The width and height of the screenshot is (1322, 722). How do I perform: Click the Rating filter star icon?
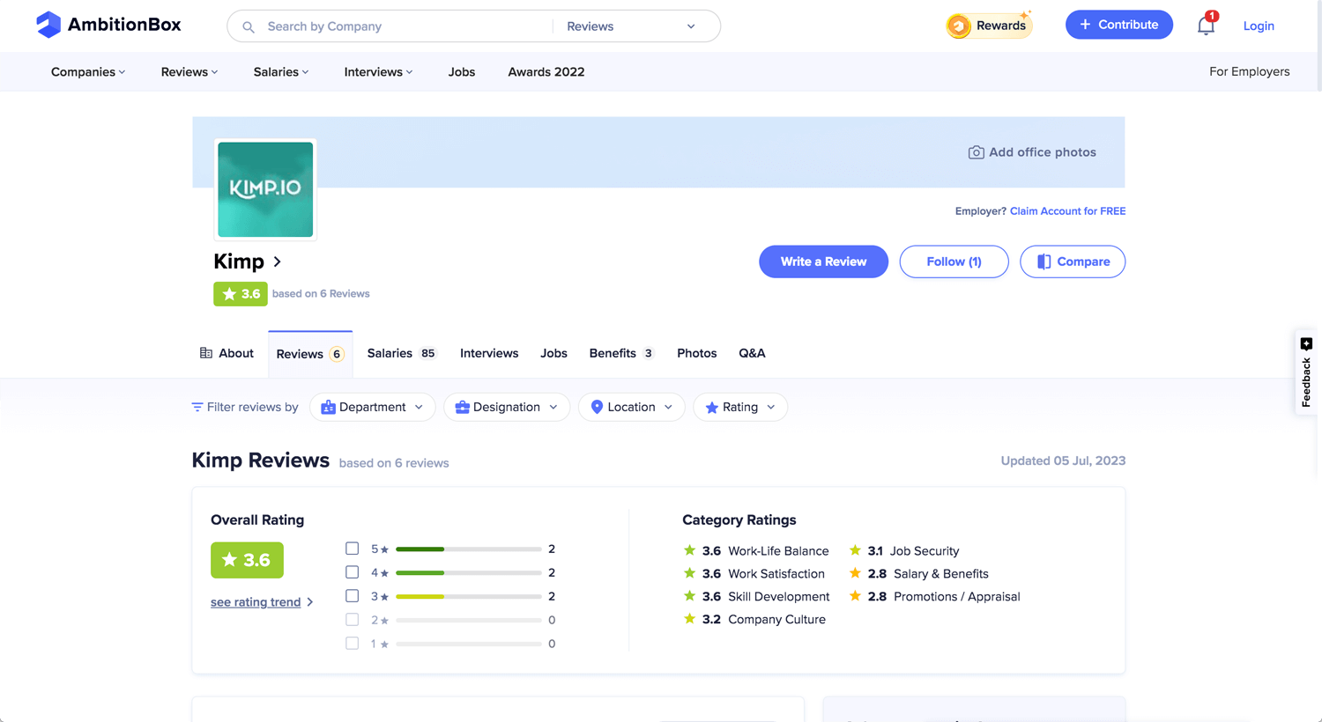click(x=712, y=407)
